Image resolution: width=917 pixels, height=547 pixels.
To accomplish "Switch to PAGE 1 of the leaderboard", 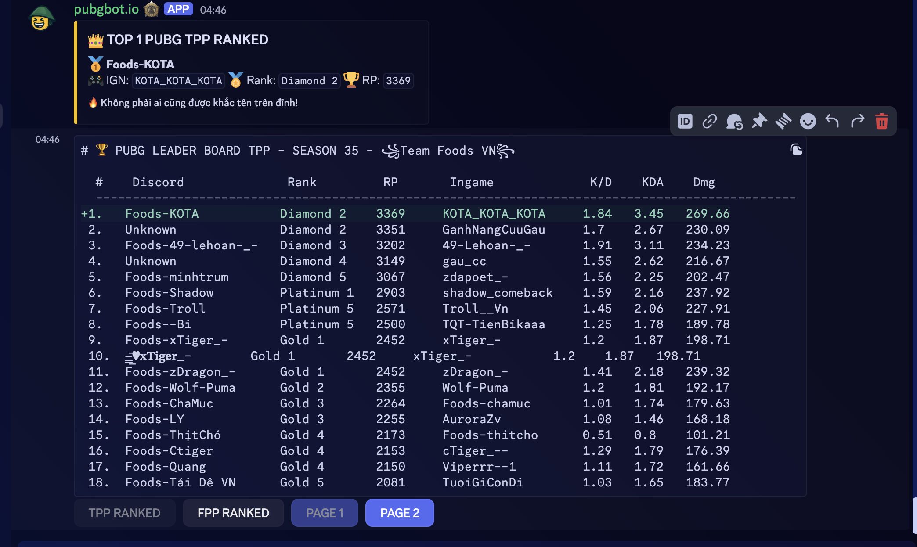I will click(325, 512).
